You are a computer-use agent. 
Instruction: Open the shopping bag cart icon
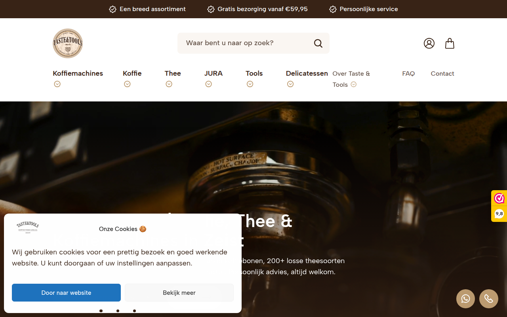450,43
